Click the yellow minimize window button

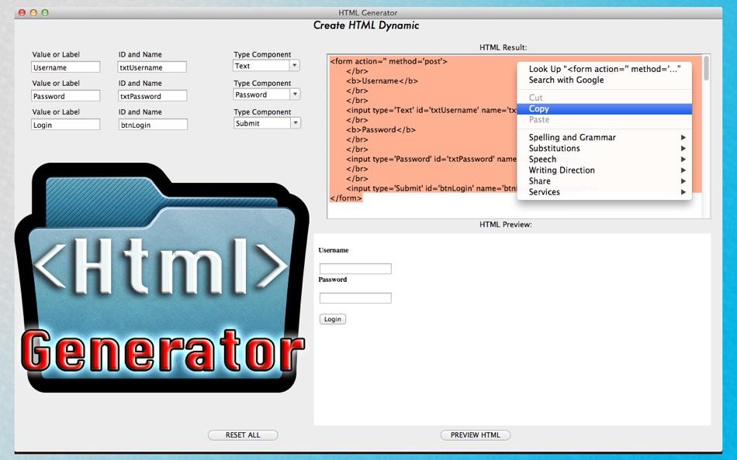click(x=33, y=12)
